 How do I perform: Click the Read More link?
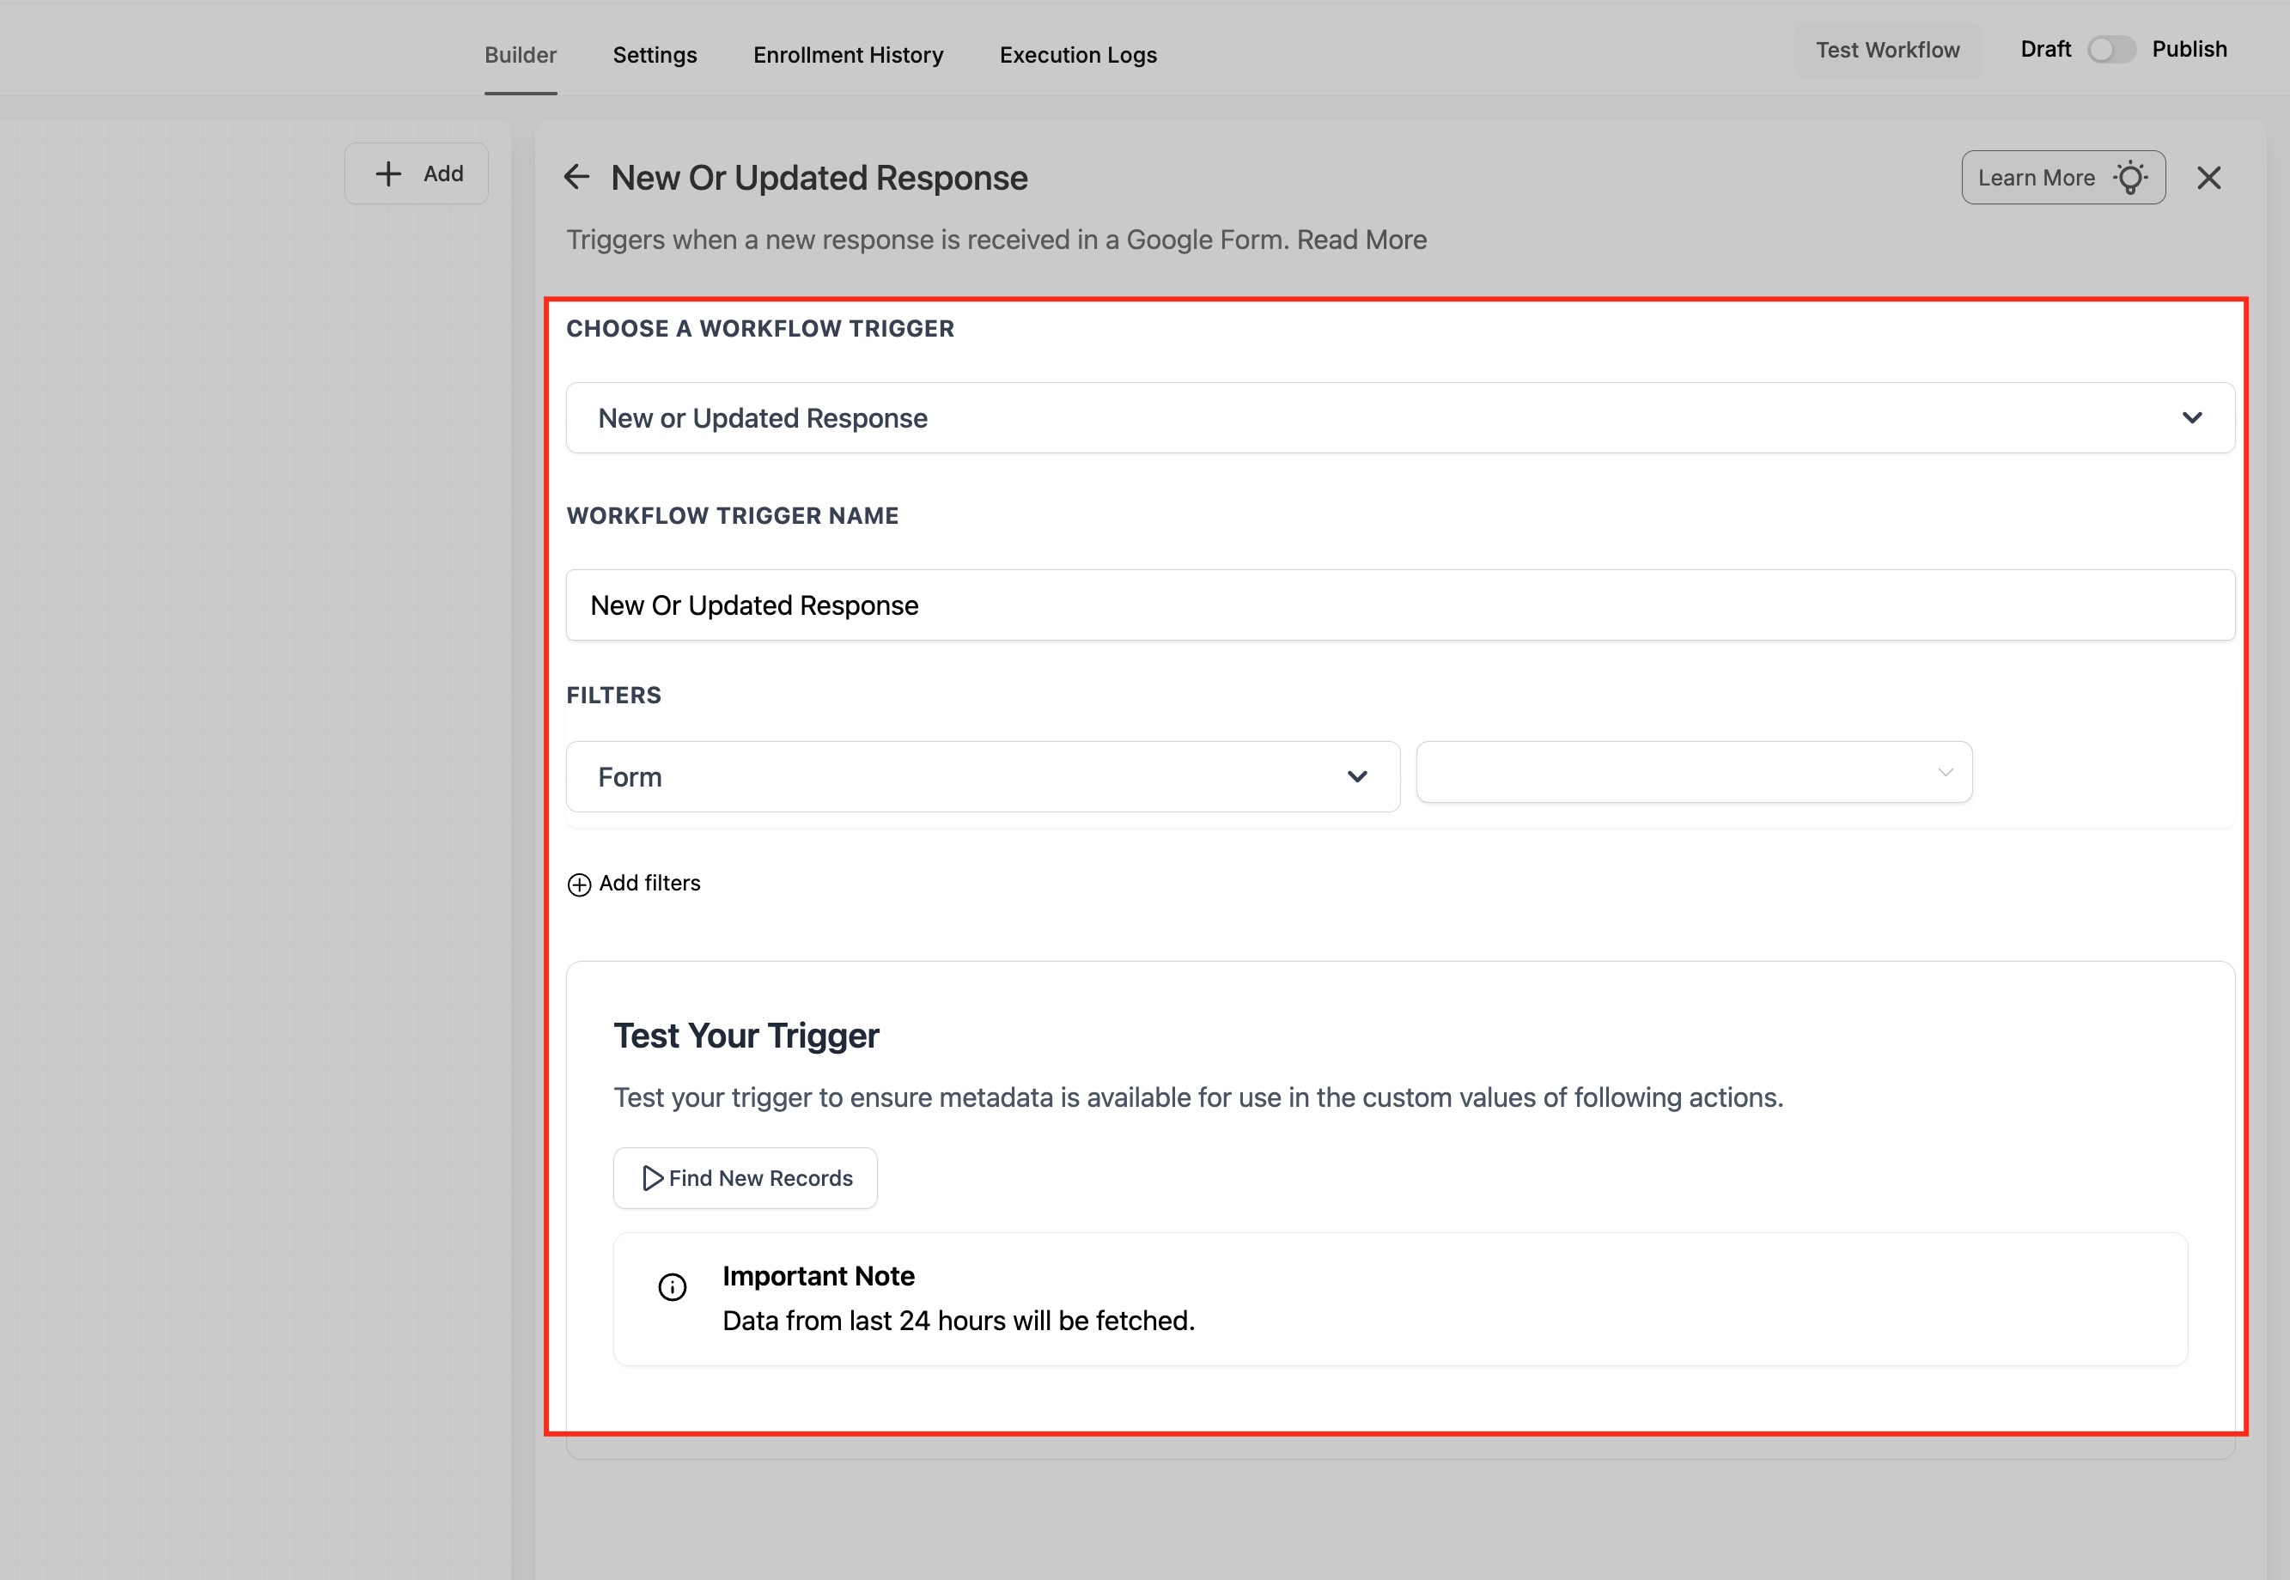[1361, 240]
